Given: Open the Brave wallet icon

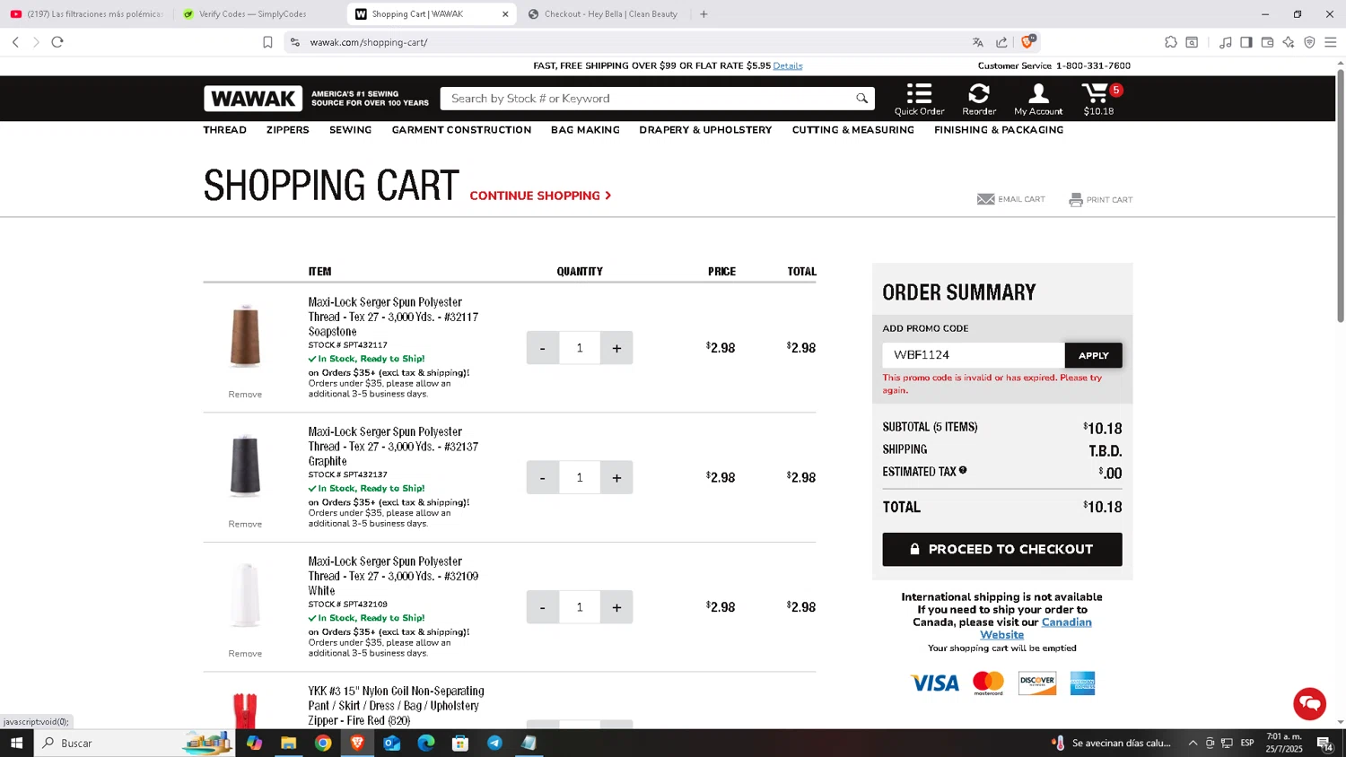Looking at the screenshot, I should [x=1267, y=42].
